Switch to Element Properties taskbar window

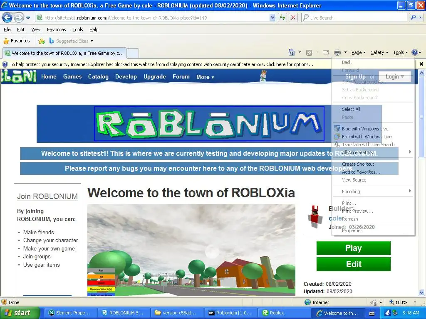pyautogui.click(x=69, y=313)
